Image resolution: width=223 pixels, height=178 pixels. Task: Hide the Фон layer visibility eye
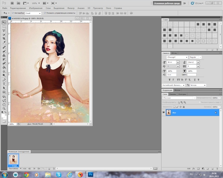pos(164,112)
